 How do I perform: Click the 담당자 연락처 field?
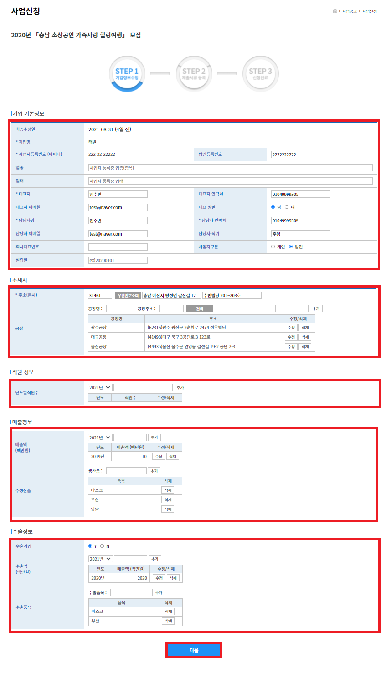pyautogui.click(x=301, y=221)
